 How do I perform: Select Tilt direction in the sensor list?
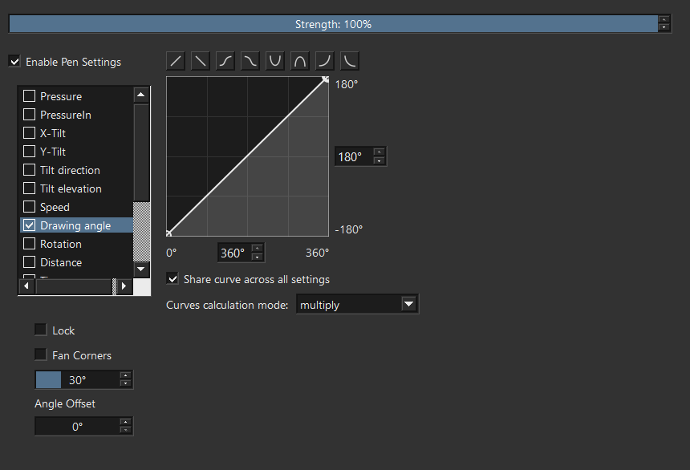(x=70, y=170)
